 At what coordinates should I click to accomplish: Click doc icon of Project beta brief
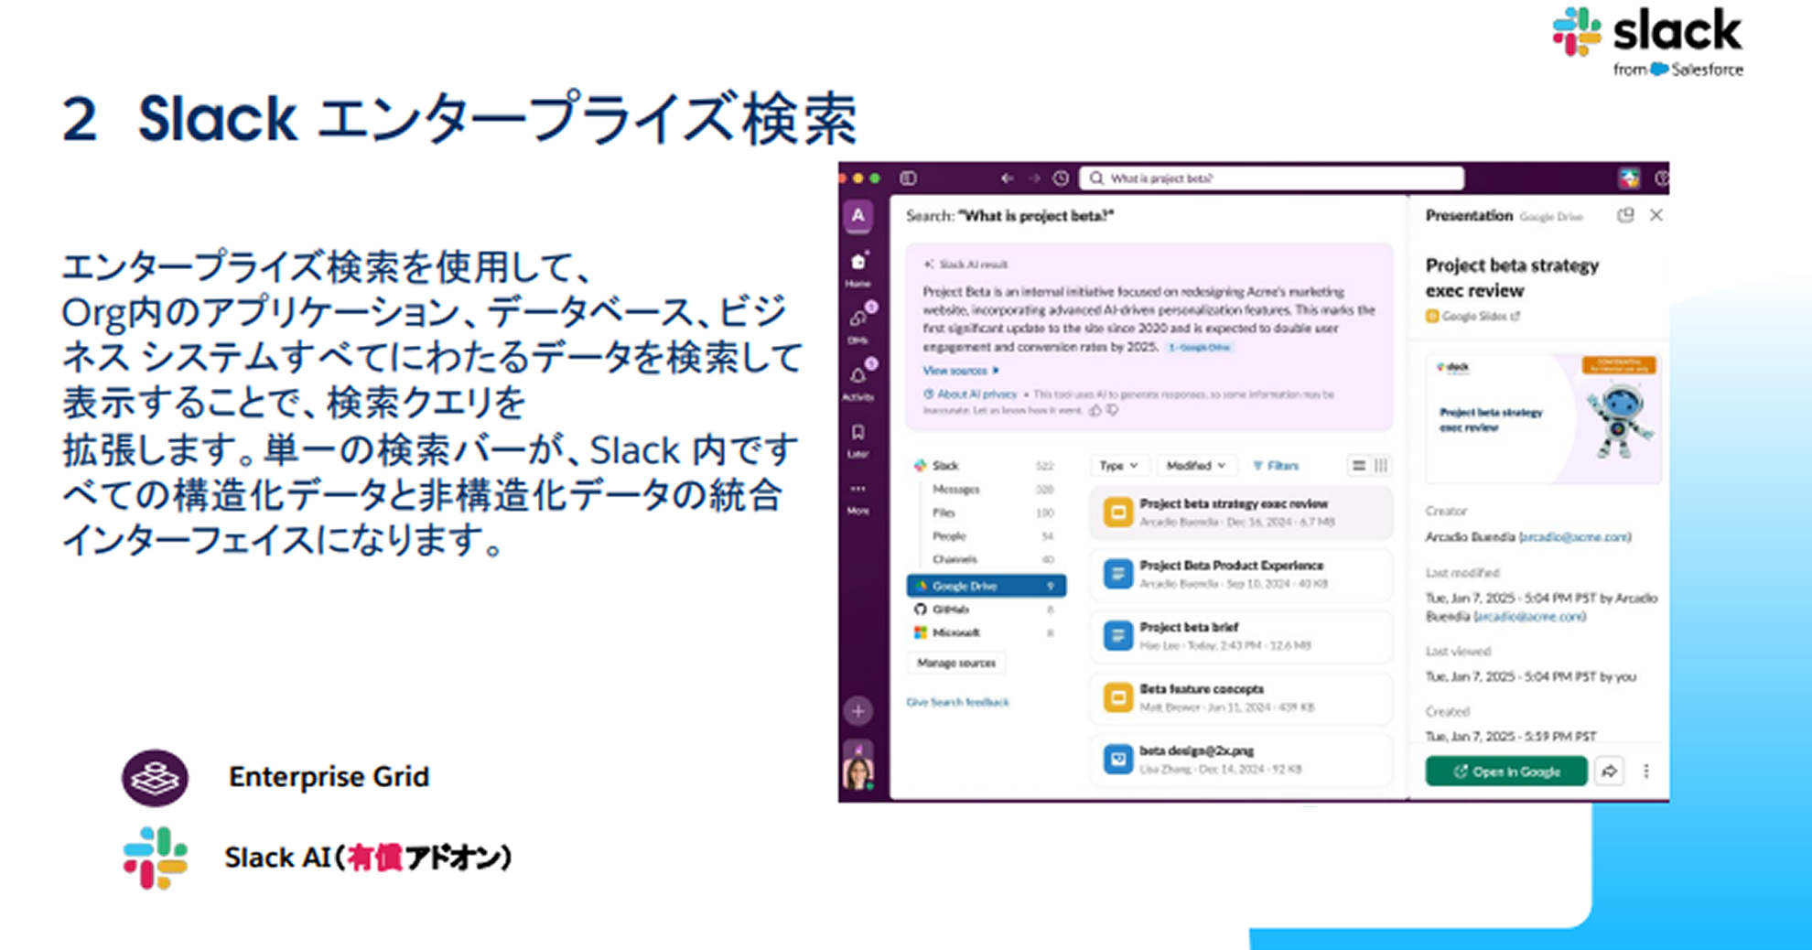click(x=1117, y=636)
